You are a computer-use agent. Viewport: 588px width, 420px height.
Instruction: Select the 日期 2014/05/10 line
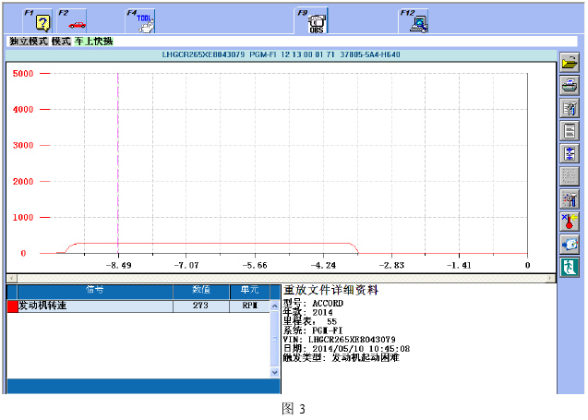click(346, 349)
